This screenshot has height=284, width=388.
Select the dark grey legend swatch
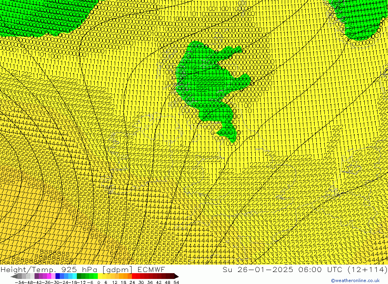[x=19, y=276]
